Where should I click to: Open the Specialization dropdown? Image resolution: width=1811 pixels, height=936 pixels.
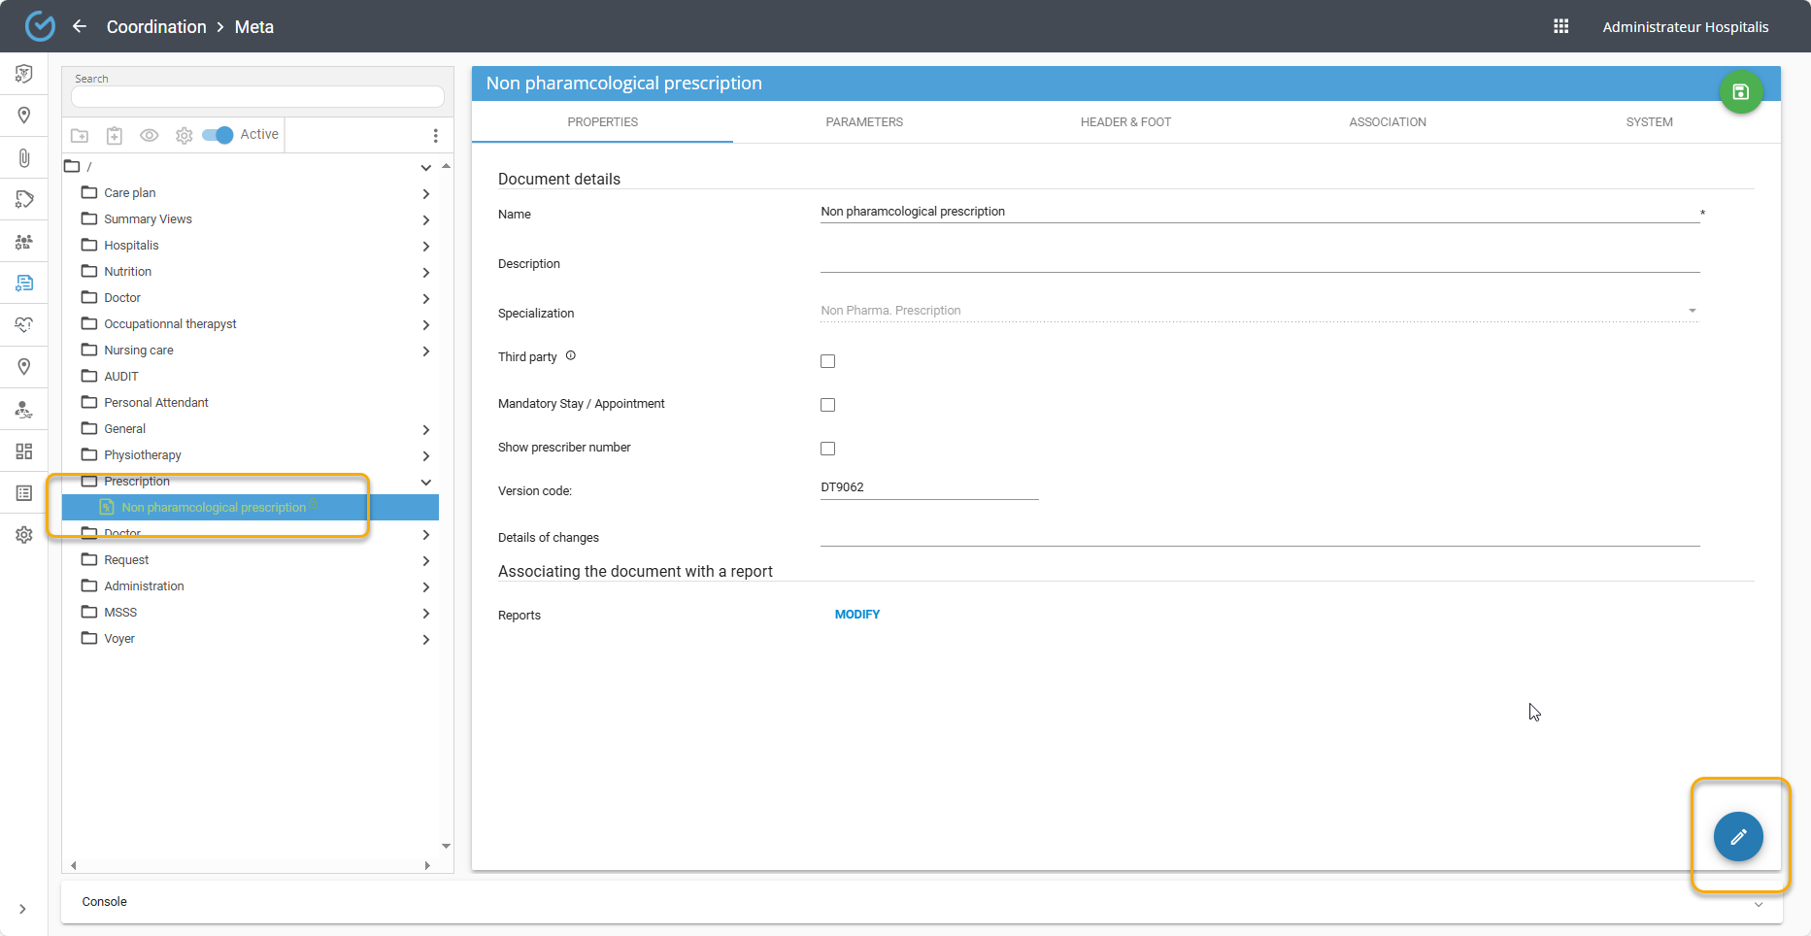[1258, 311]
